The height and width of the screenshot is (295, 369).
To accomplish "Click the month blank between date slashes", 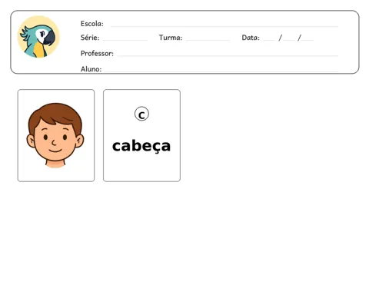I will [x=289, y=40].
